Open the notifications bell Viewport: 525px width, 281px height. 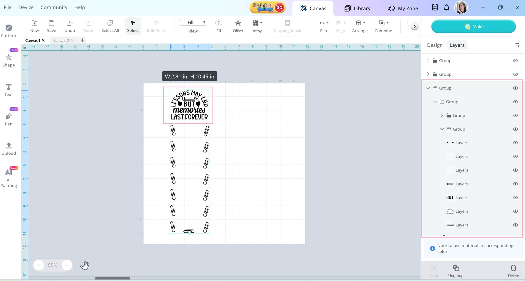tap(447, 8)
